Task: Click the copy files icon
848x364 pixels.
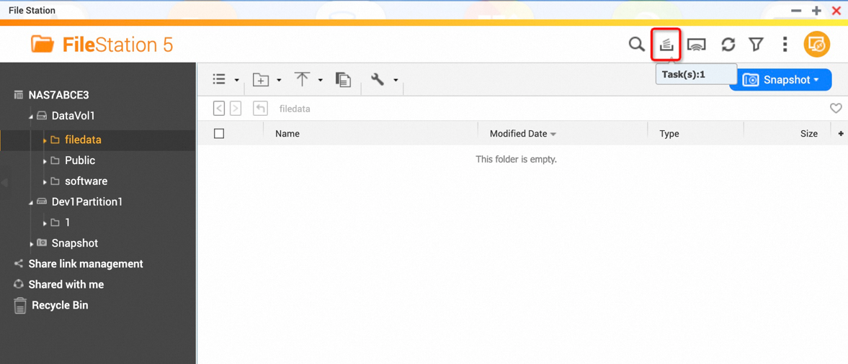Action: 343,79
